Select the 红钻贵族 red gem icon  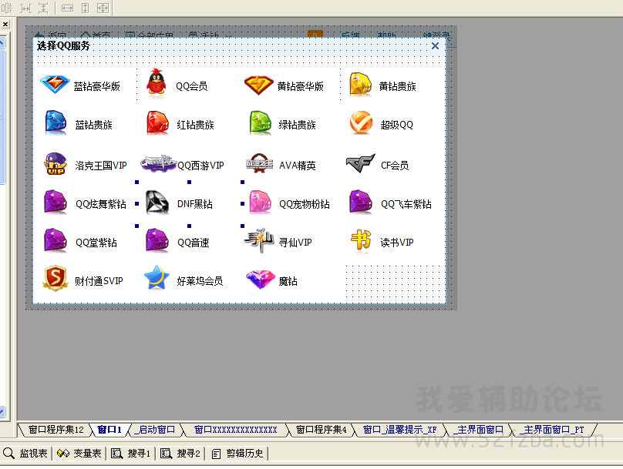click(157, 123)
